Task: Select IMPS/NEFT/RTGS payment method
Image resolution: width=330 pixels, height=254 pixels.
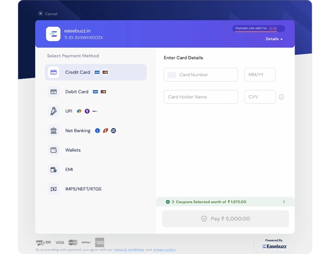Action: (x=96, y=189)
